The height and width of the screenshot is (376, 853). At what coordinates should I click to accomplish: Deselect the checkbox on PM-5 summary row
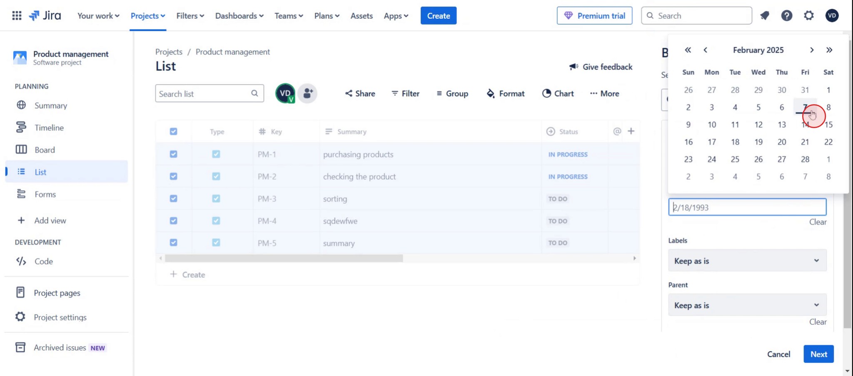pos(173,242)
